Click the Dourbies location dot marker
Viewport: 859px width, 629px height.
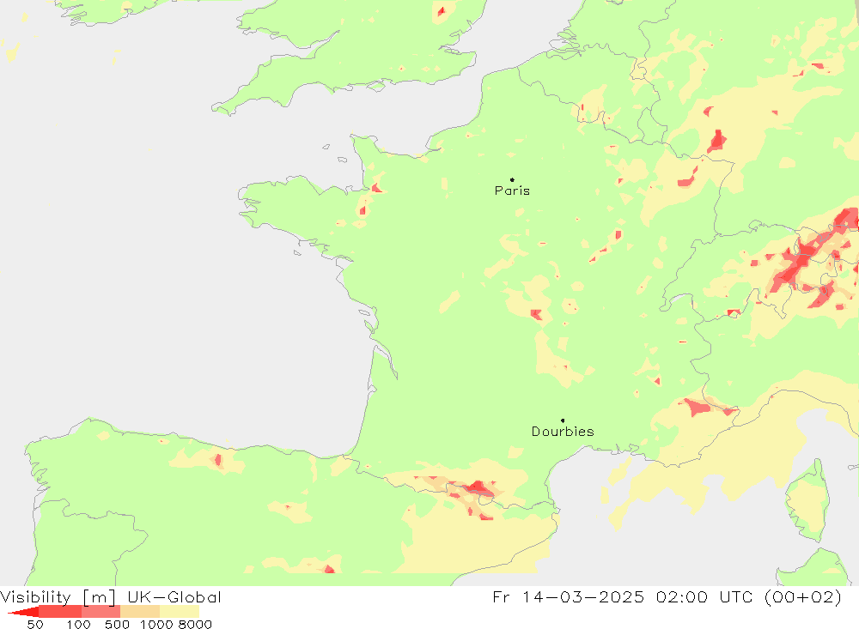(563, 420)
